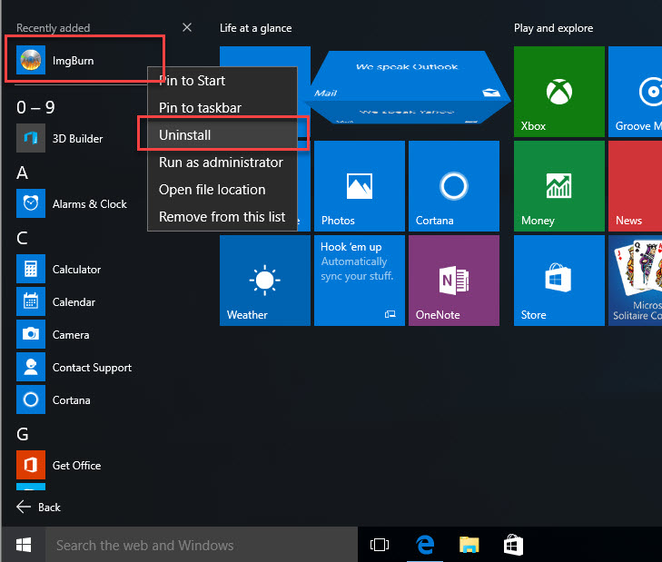Open the Cortana tile
Image resolution: width=662 pixels, height=562 pixels.
[x=454, y=186]
